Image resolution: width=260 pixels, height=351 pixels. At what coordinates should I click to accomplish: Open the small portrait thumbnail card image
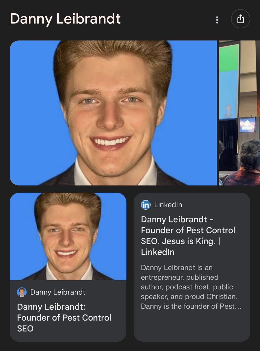click(68, 236)
